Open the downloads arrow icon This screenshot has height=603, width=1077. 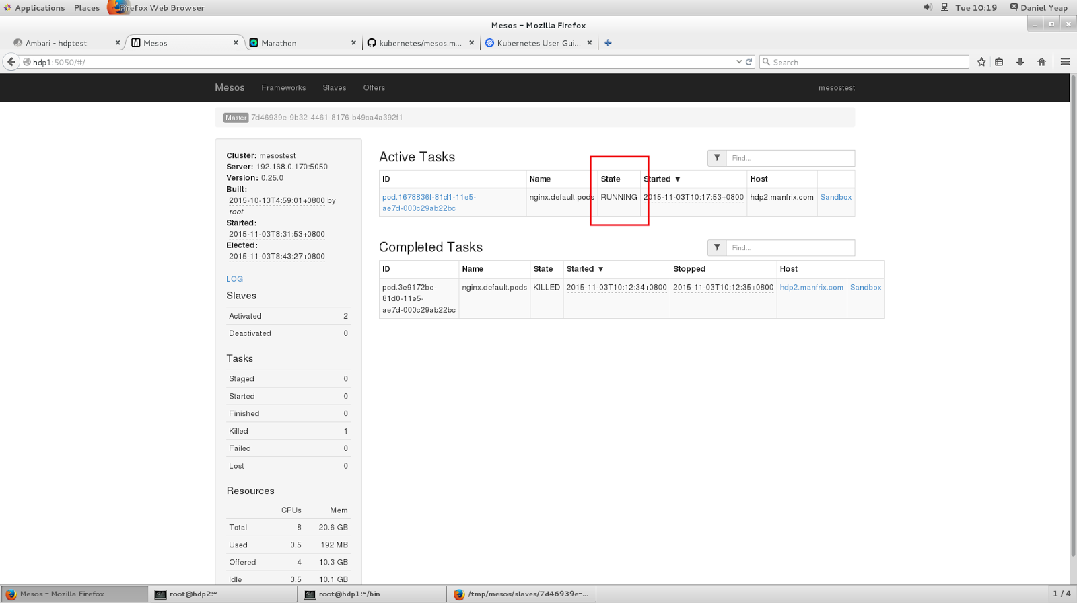1020,62
